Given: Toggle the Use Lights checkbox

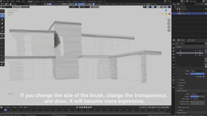Looking at the screenshot, I should pos(203,77).
